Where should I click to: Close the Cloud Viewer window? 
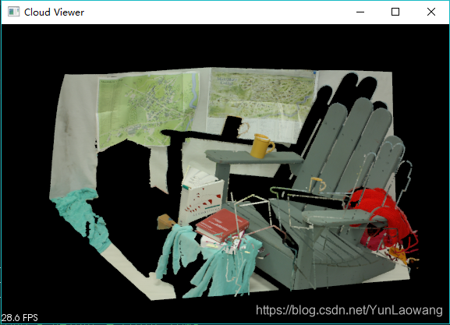pyautogui.click(x=431, y=12)
